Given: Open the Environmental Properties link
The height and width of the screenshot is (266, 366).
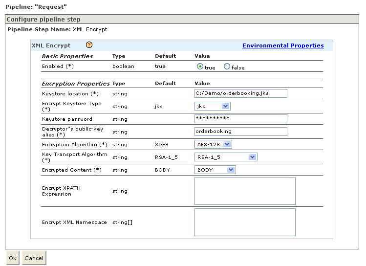Looking at the screenshot, I should tap(283, 45).
